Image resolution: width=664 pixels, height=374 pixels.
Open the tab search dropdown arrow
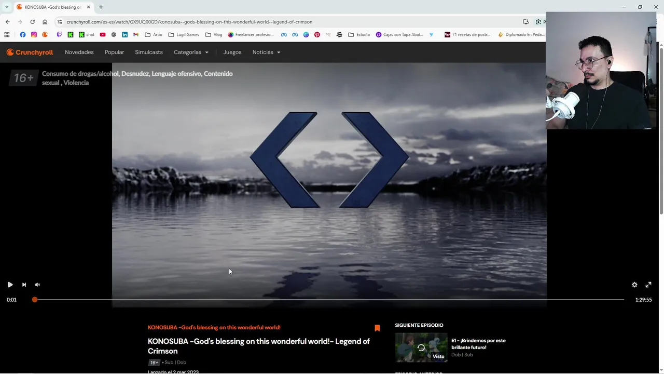coord(7,7)
